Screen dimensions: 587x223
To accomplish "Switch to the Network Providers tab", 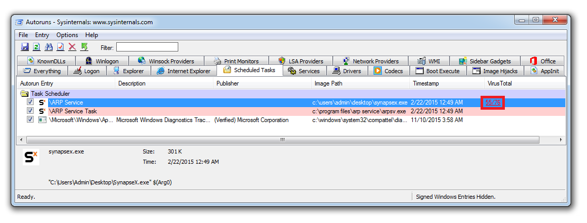I will (370, 61).
